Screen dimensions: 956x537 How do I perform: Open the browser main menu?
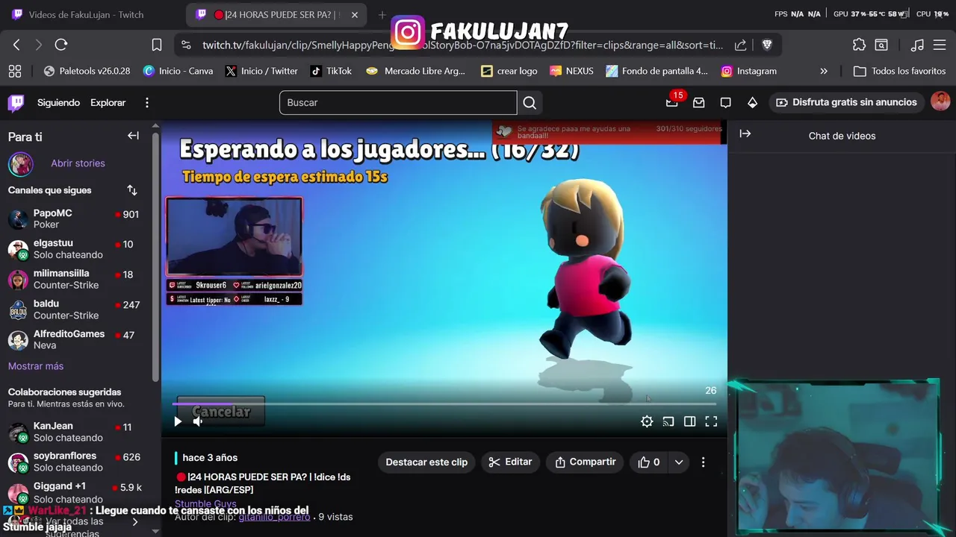point(940,45)
